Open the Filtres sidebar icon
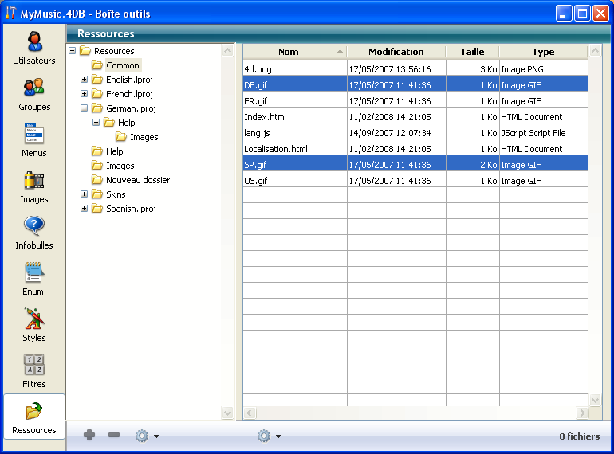 click(x=33, y=365)
